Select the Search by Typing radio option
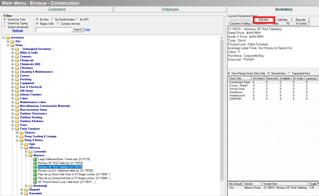Image resolution: width=319 pixels, height=196 pixels. 5,23
